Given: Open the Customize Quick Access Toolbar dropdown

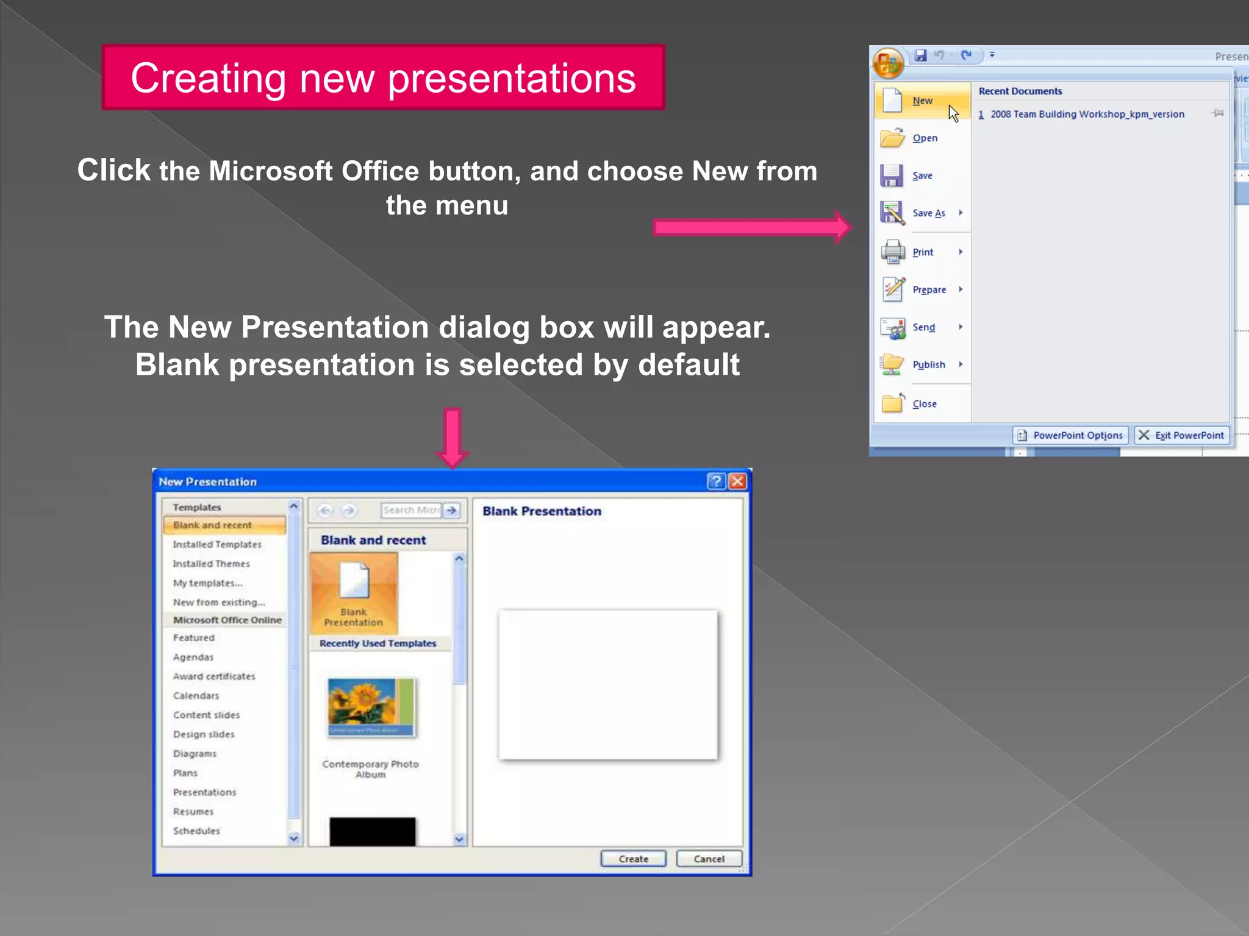Looking at the screenshot, I should [x=992, y=55].
